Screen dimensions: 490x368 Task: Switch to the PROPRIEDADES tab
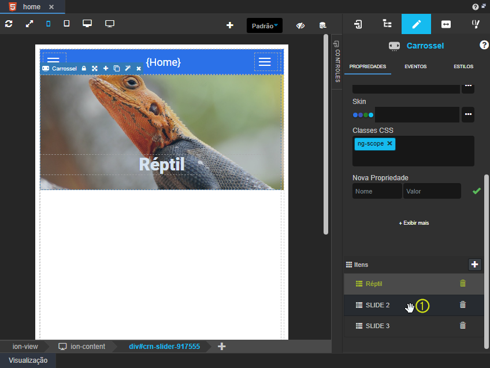[x=367, y=66]
